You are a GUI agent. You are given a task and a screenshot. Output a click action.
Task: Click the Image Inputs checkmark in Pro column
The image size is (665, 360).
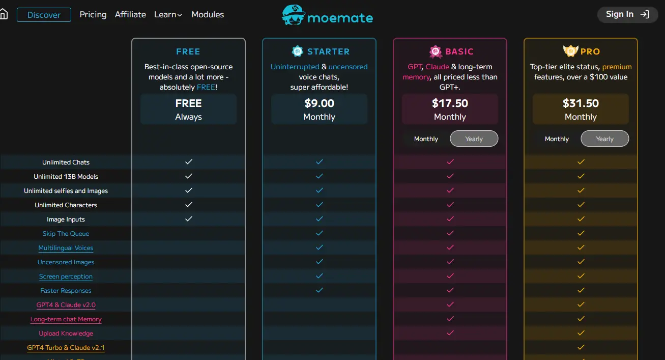[x=581, y=219]
